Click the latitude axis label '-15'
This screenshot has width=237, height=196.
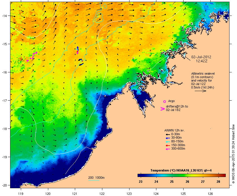[x=4, y=44]
